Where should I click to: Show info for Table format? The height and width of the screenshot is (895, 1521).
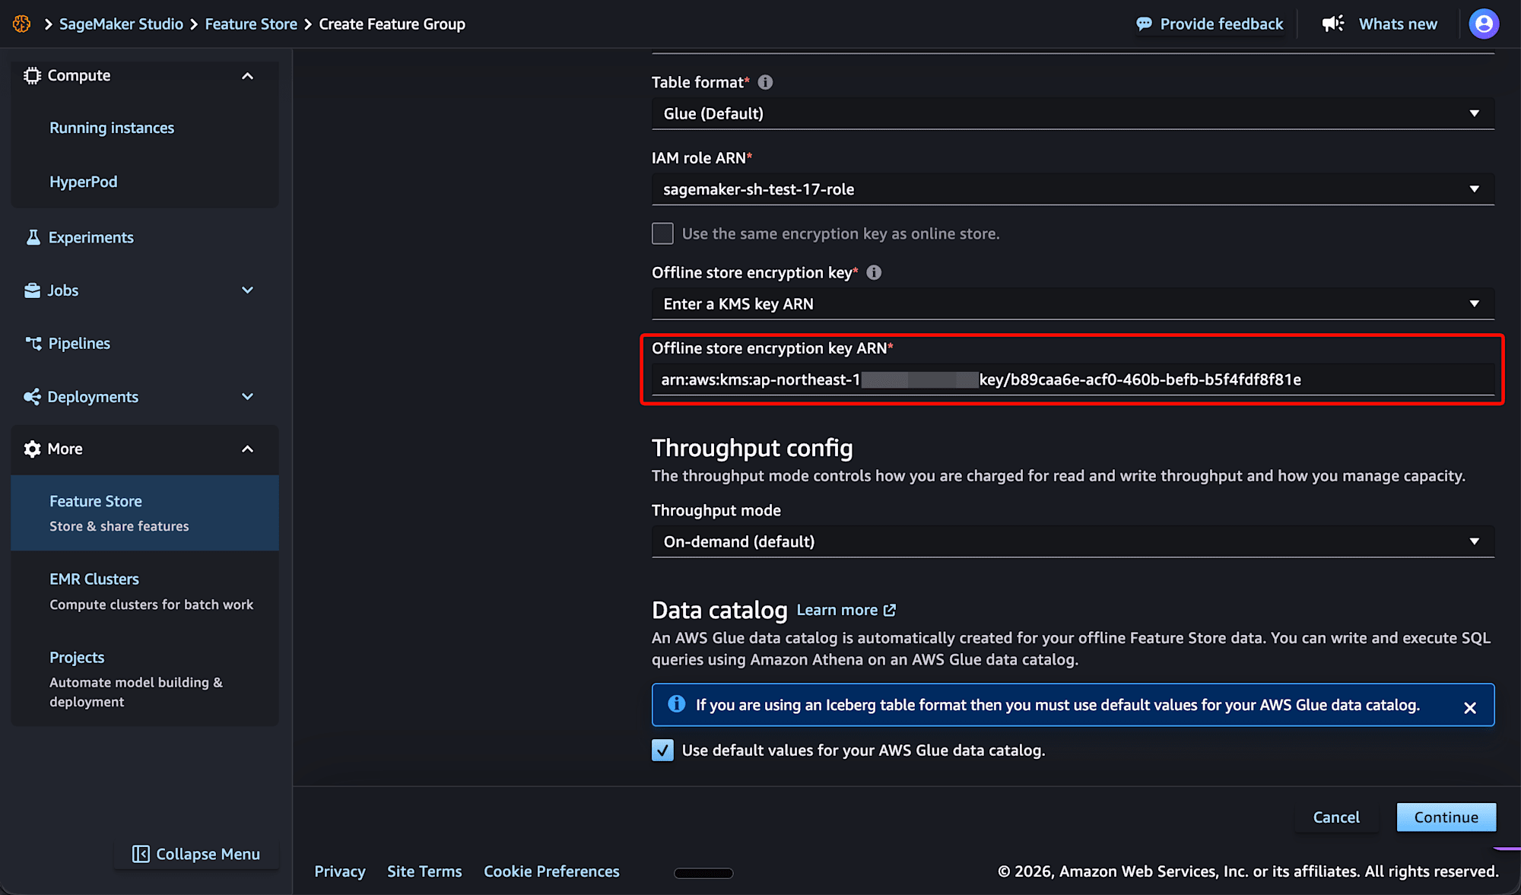[765, 82]
